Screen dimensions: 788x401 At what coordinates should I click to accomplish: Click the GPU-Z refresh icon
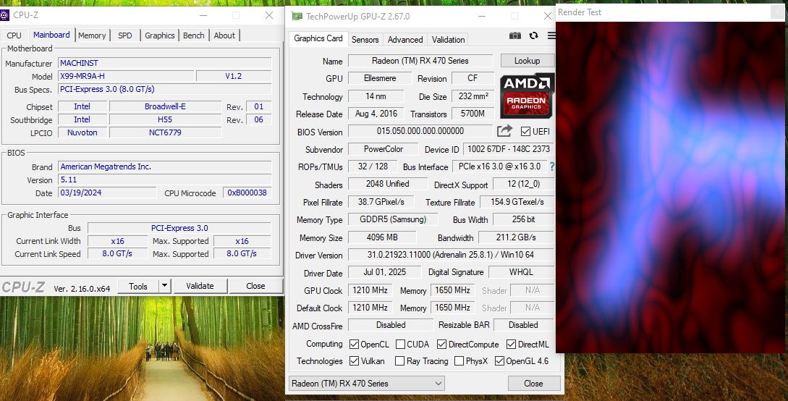click(x=534, y=35)
